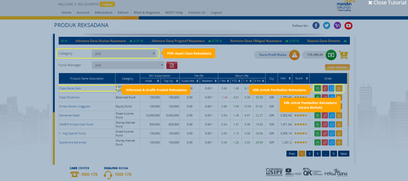Click the periodic purchase icon for Syailendra Dana Kas
Screen dimensions: 408x181
(339, 143)
